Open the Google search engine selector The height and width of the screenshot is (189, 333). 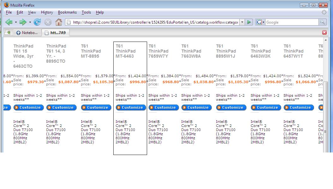(260, 22)
